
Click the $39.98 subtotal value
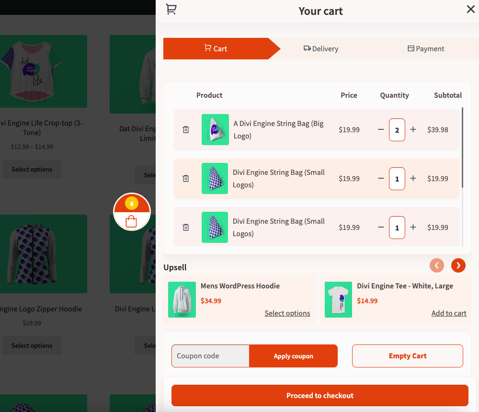tap(438, 130)
